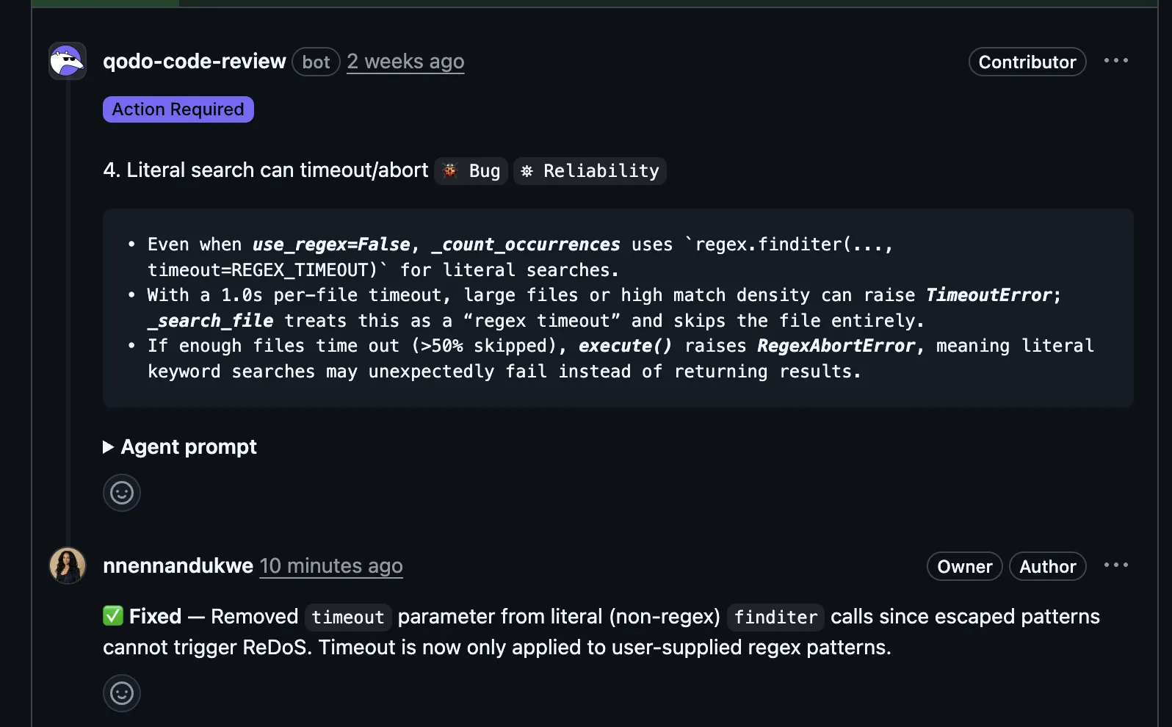Open the qodo-code-review username link
Viewport: 1172px width, 727px height.
point(195,62)
